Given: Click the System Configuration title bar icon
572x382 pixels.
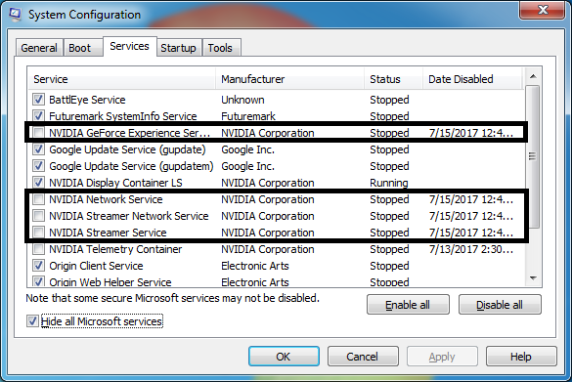Looking at the screenshot, I should pos(15,15).
